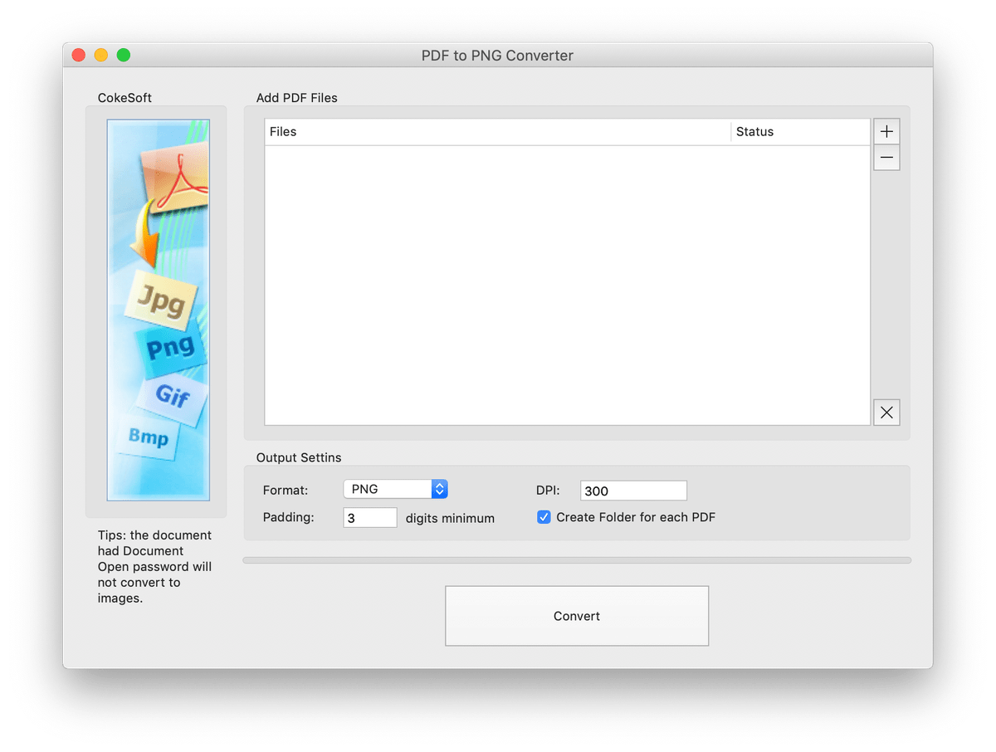Viewport: 996px width, 752px height.
Task: Click the CokeSoft banner image
Action: tap(158, 310)
